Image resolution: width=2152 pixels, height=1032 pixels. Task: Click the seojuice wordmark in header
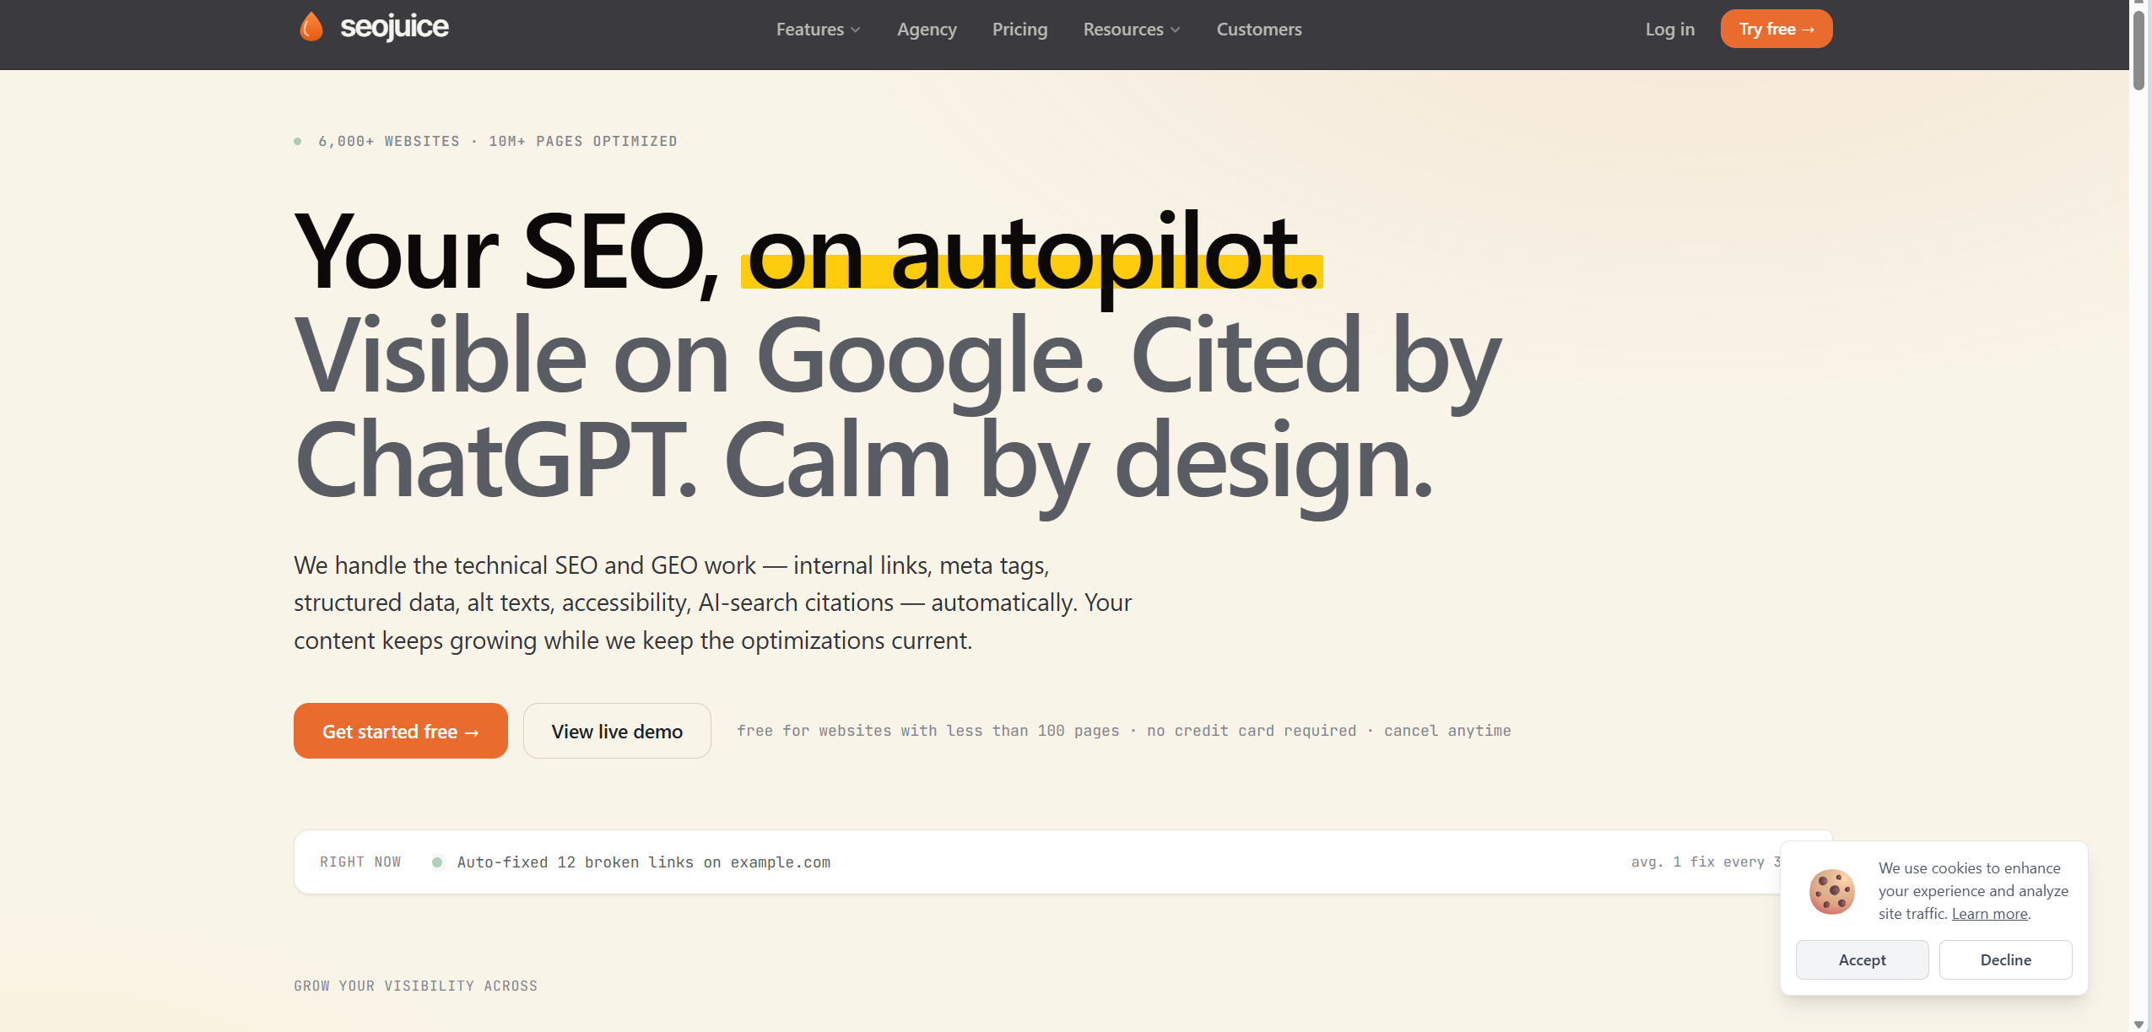(x=394, y=27)
